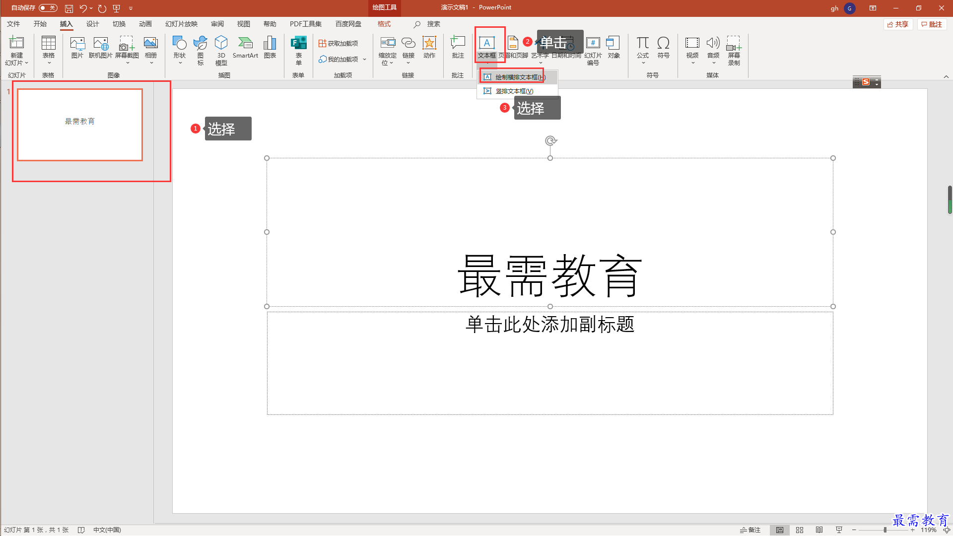
Task: Click the Zoom (缩放定位) icon
Action: click(388, 43)
